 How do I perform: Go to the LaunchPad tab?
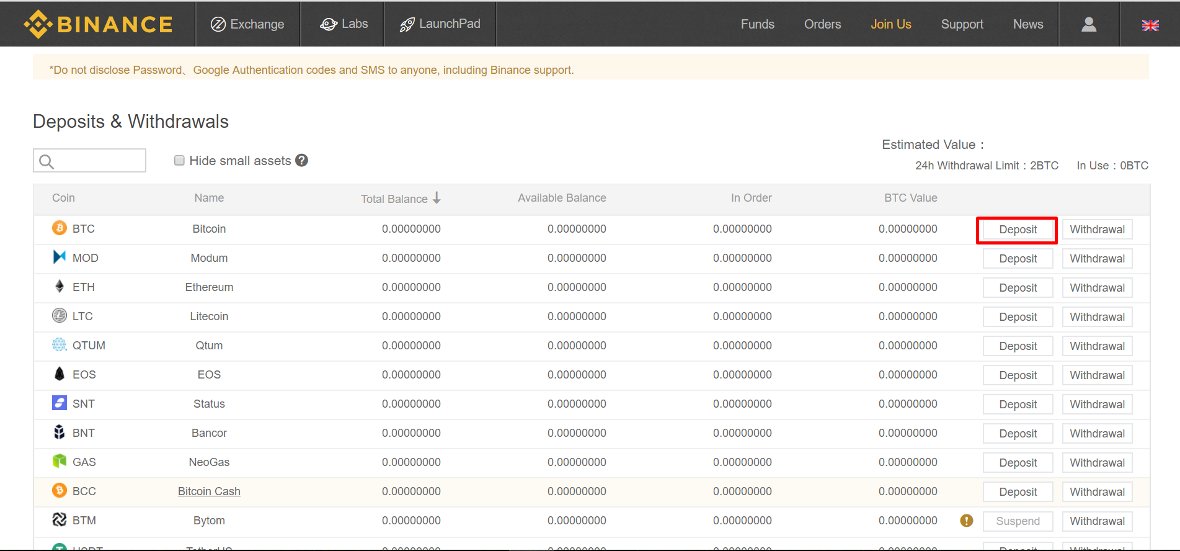click(440, 24)
